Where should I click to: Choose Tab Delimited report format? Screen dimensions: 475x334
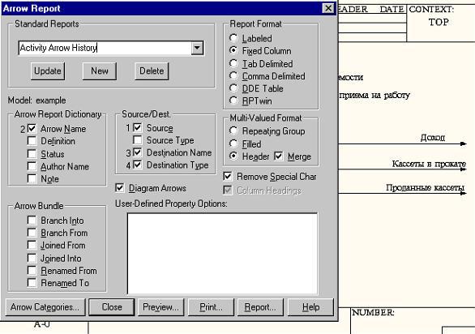click(x=233, y=63)
